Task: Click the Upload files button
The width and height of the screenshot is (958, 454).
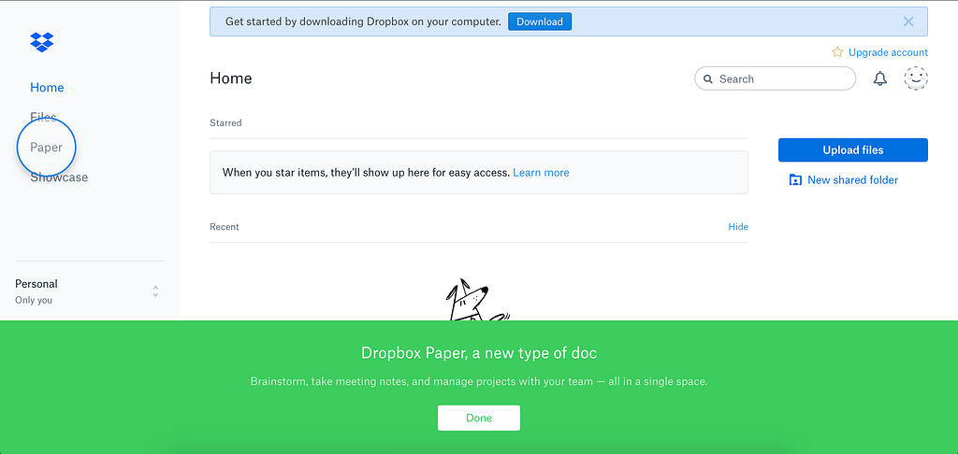Action: (853, 150)
